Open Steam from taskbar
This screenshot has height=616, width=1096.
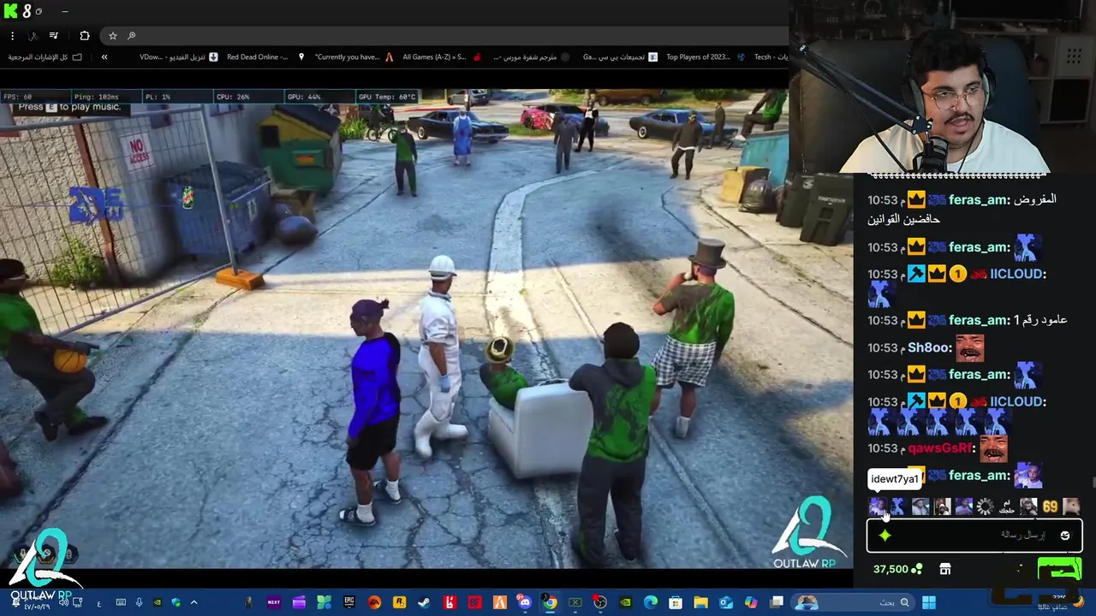coord(424,602)
